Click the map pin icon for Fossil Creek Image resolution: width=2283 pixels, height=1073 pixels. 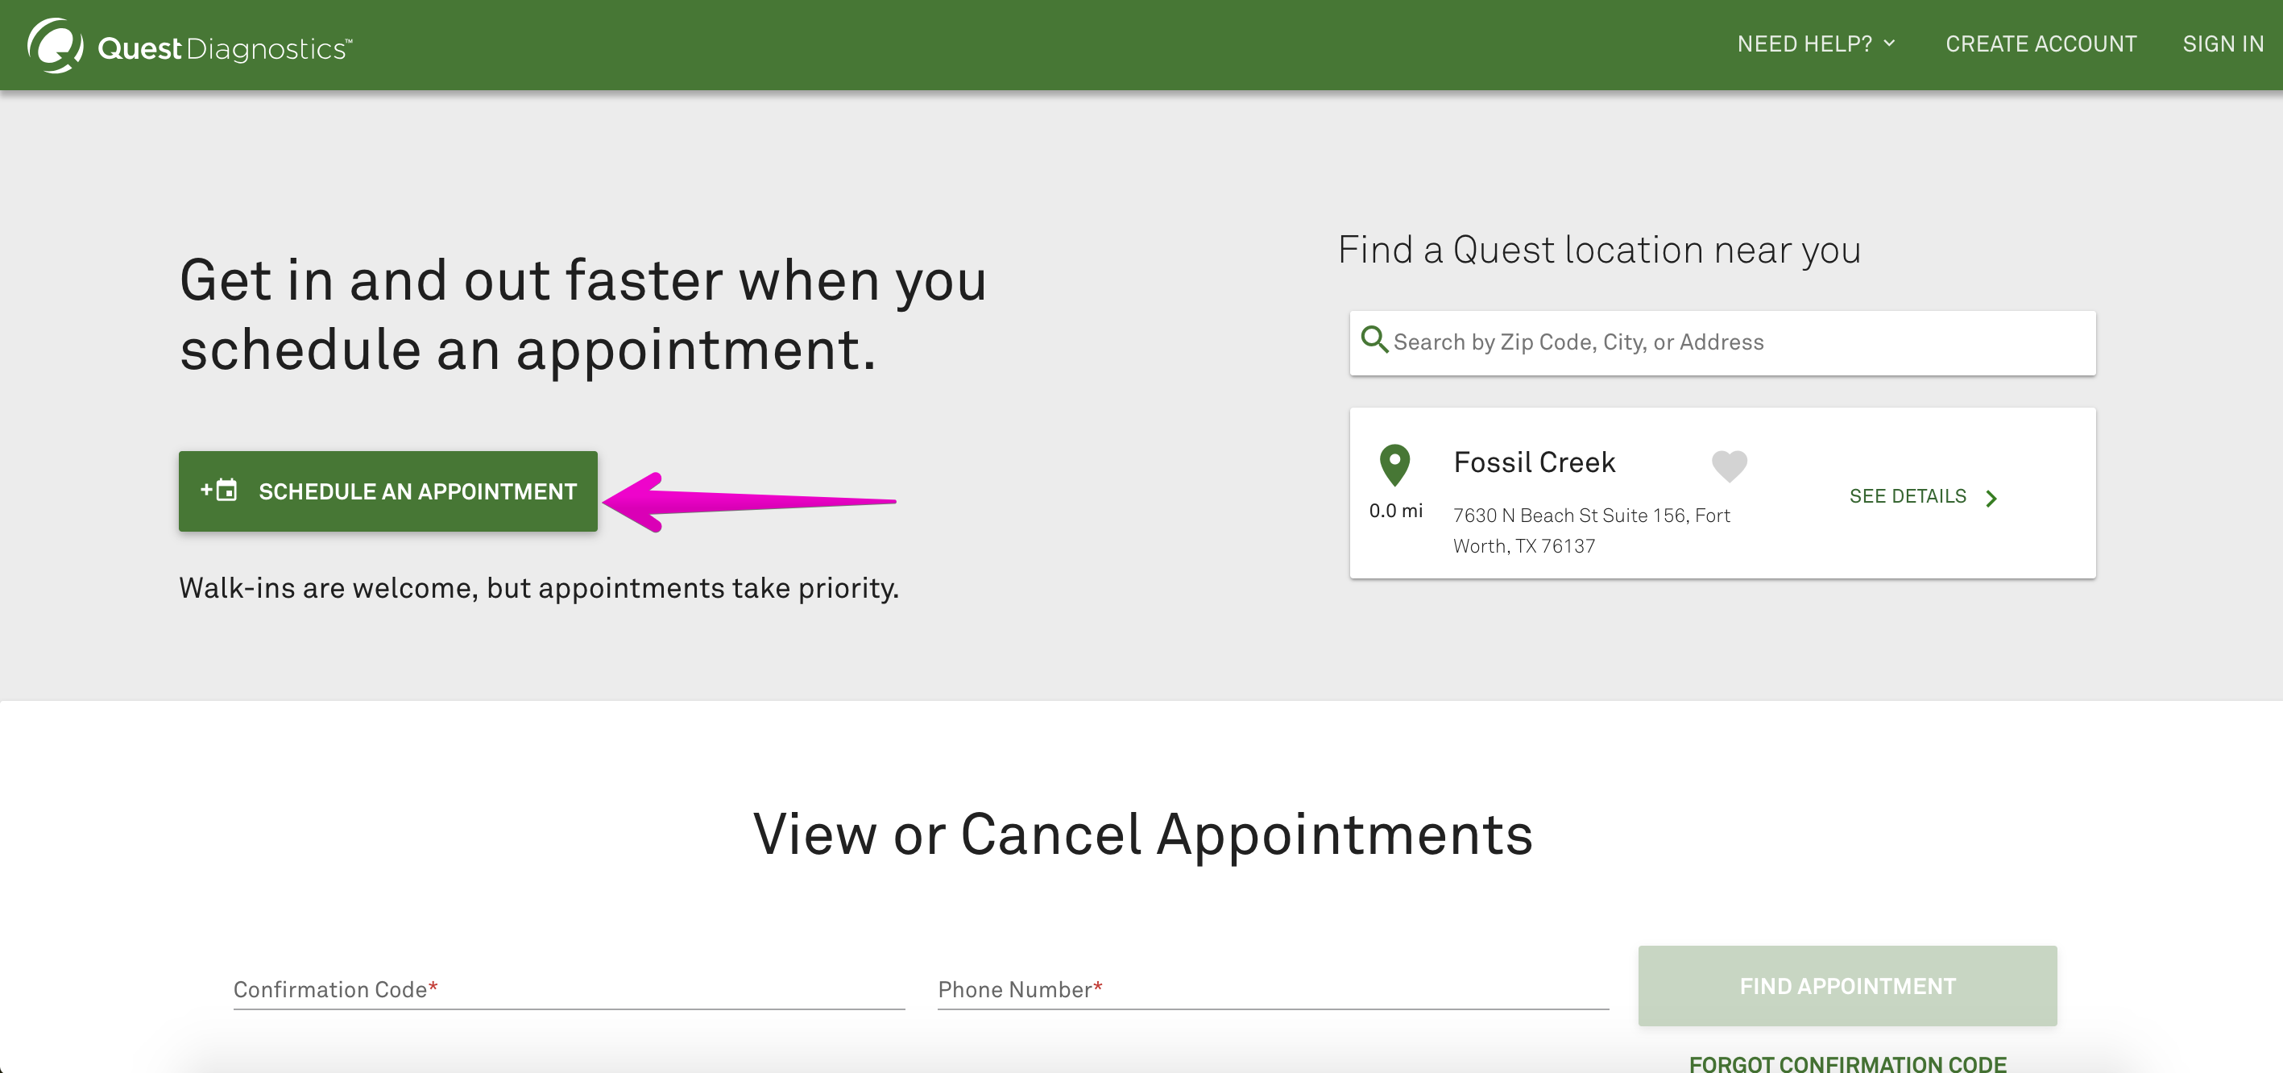(x=1394, y=465)
